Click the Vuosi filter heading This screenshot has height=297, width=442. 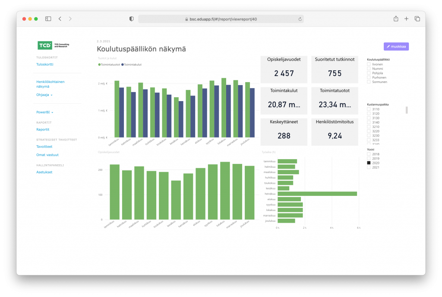pyautogui.click(x=370, y=149)
